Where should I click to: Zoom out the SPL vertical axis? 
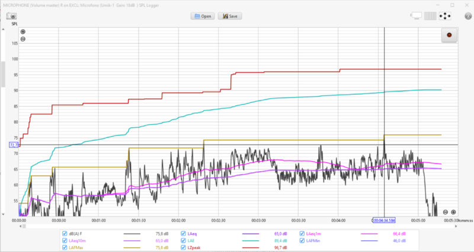(x=23, y=39)
